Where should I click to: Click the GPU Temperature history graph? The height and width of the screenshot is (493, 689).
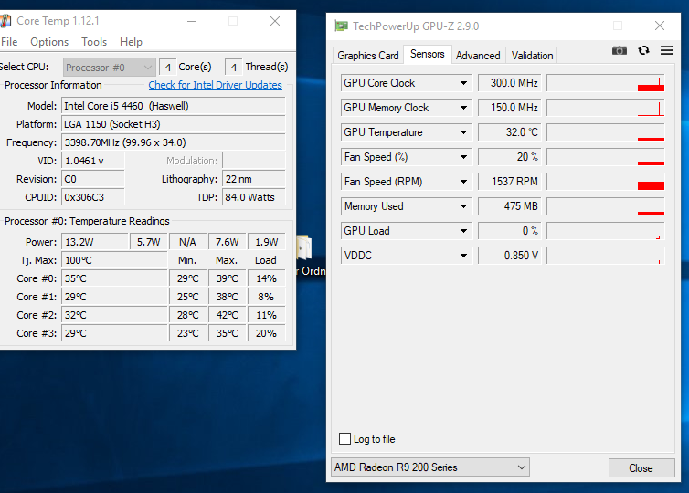click(606, 132)
